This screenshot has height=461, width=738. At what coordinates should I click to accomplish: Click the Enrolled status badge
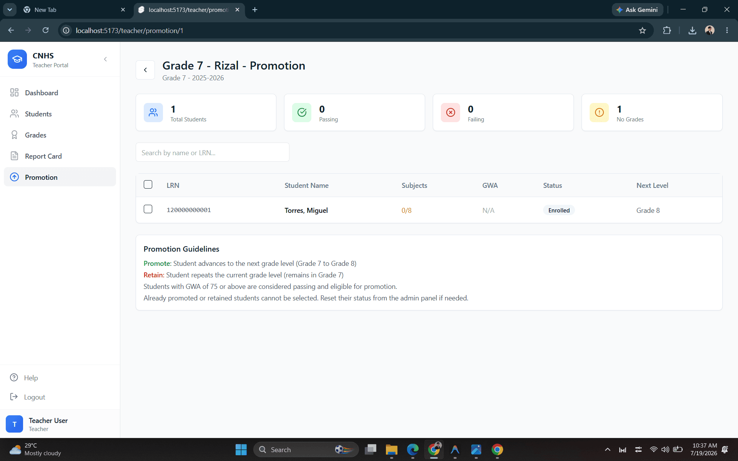click(559, 210)
